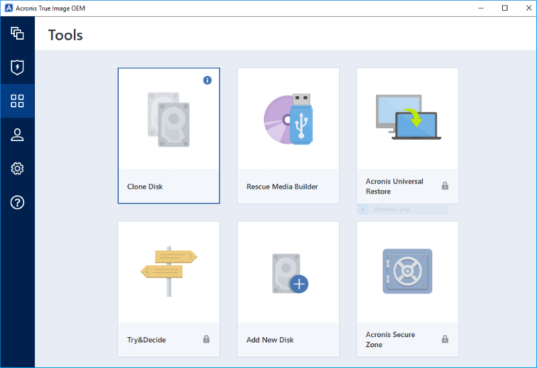
Task: Close the Acronis True Image window
Action: coord(528,8)
